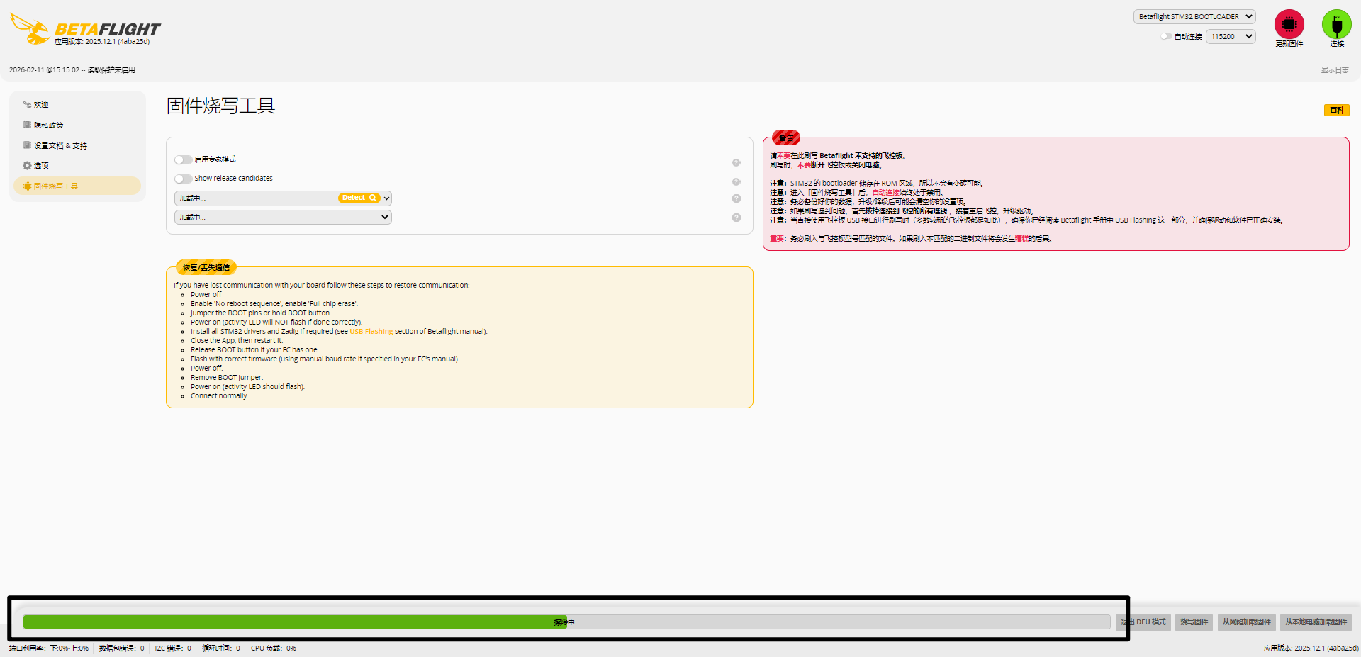The image size is (1361, 657).
Task: Click the gear icon for 选项
Action: coord(27,166)
